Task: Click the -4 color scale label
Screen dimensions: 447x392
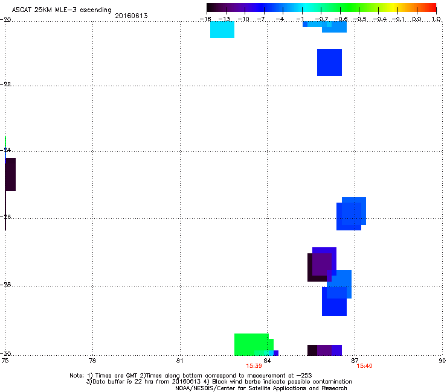Action: pyautogui.click(x=280, y=19)
